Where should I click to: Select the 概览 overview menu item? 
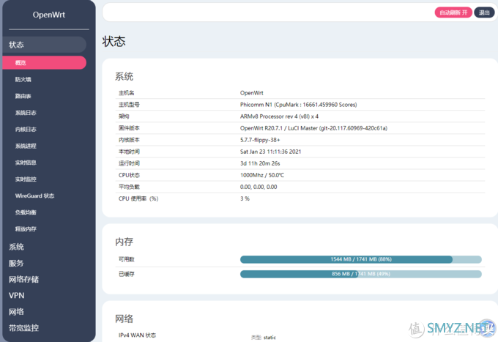tap(44, 62)
